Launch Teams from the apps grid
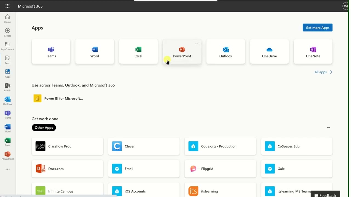 point(51,51)
